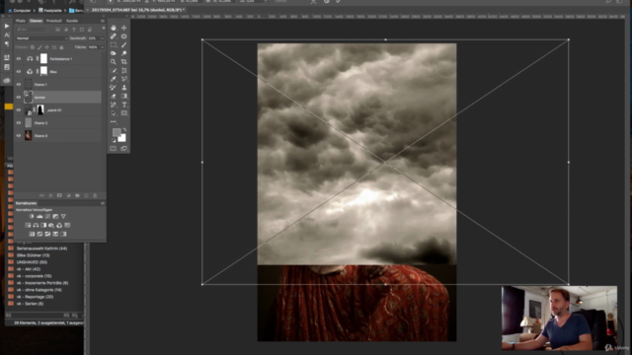This screenshot has height=355, width=632.
Task: Hide the Ebene 2 layer
Action: [x=19, y=122]
